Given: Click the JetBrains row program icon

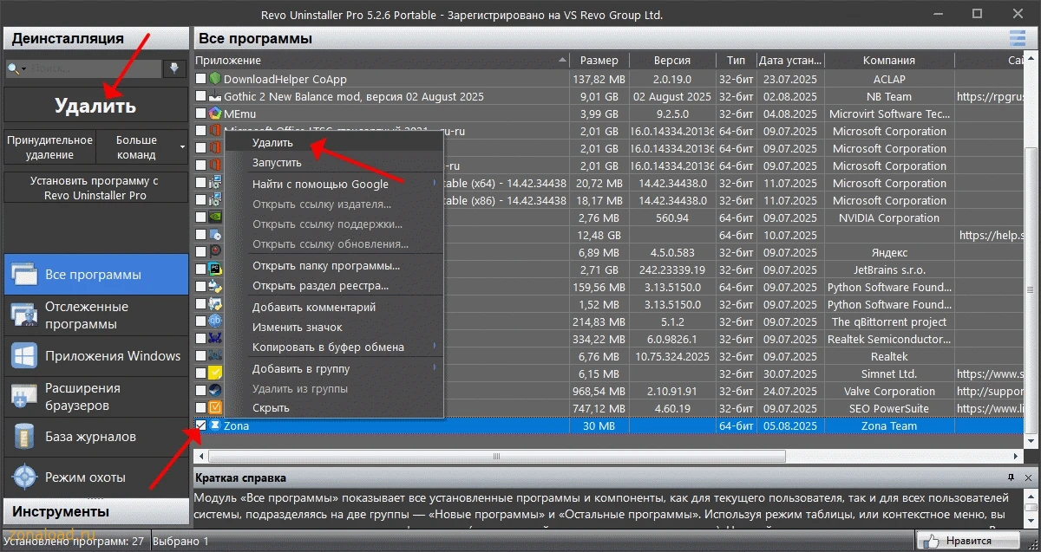Looking at the screenshot, I should click(x=216, y=270).
